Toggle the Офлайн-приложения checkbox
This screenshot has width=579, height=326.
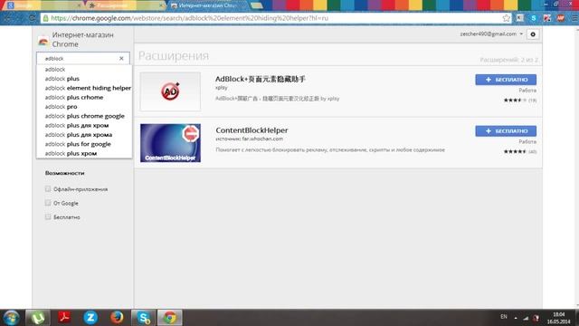pyautogui.click(x=48, y=189)
